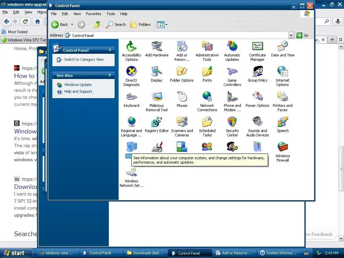Click the Up folder toolbar button
Screen dimensions: 344x258
point(97,25)
